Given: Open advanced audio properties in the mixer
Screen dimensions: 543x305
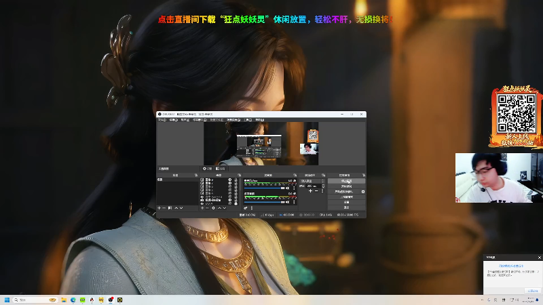Looking at the screenshot, I should 246,208.
